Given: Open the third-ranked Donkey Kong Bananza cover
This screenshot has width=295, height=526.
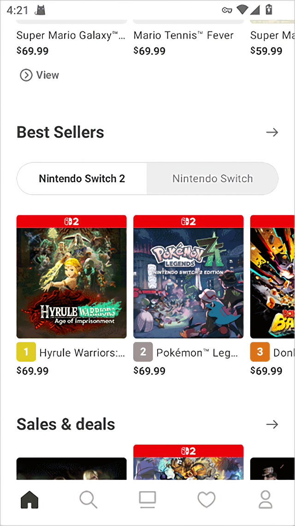Looking at the screenshot, I should [x=272, y=277].
